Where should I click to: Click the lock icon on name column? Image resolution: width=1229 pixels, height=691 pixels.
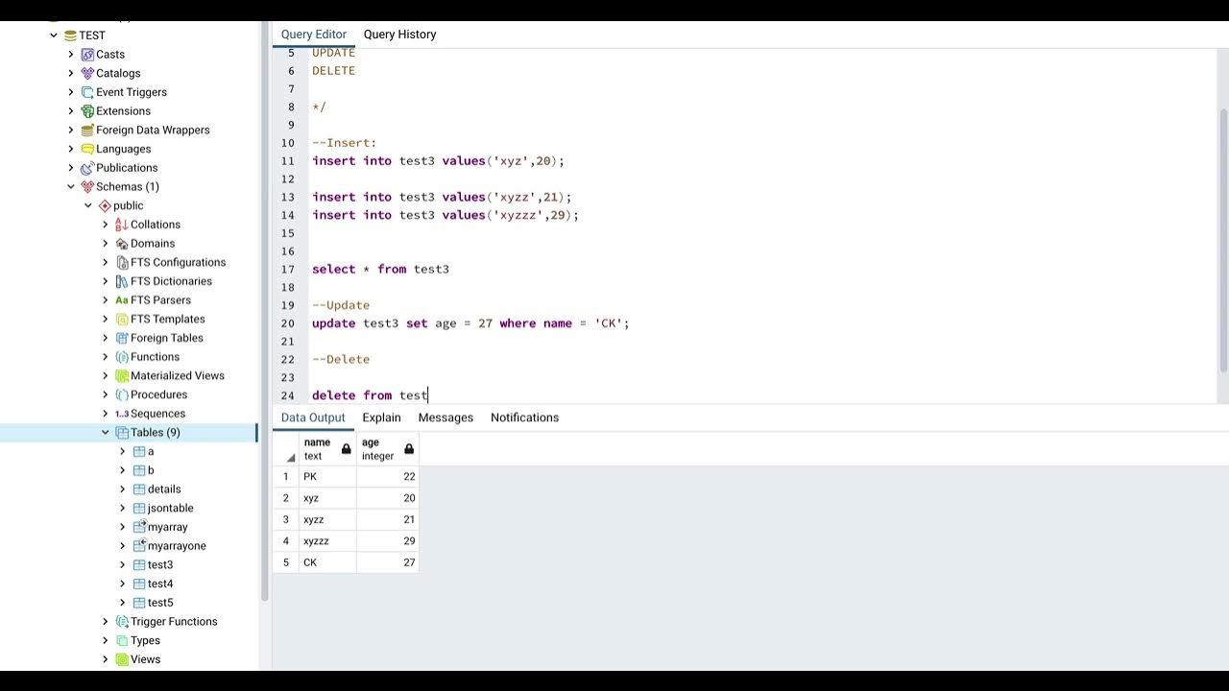click(x=347, y=449)
